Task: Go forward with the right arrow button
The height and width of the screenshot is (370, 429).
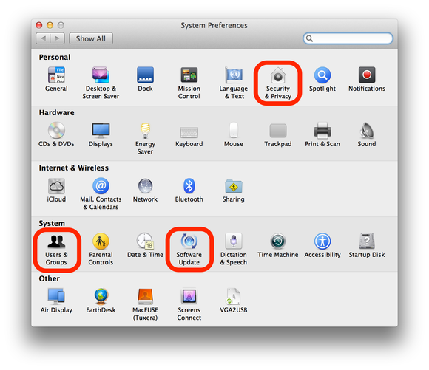Action: 57,38
